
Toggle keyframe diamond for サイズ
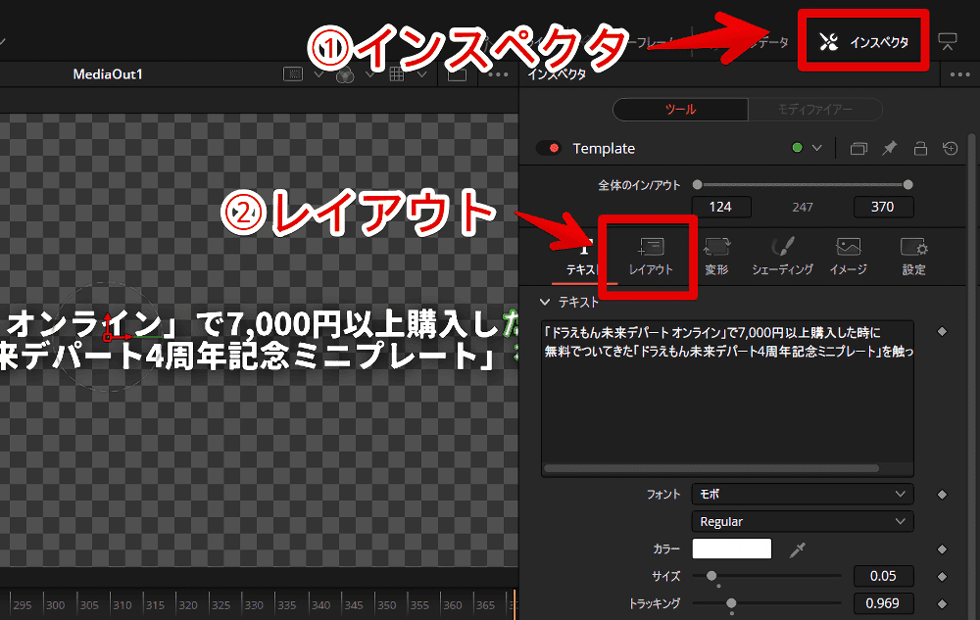point(943,576)
